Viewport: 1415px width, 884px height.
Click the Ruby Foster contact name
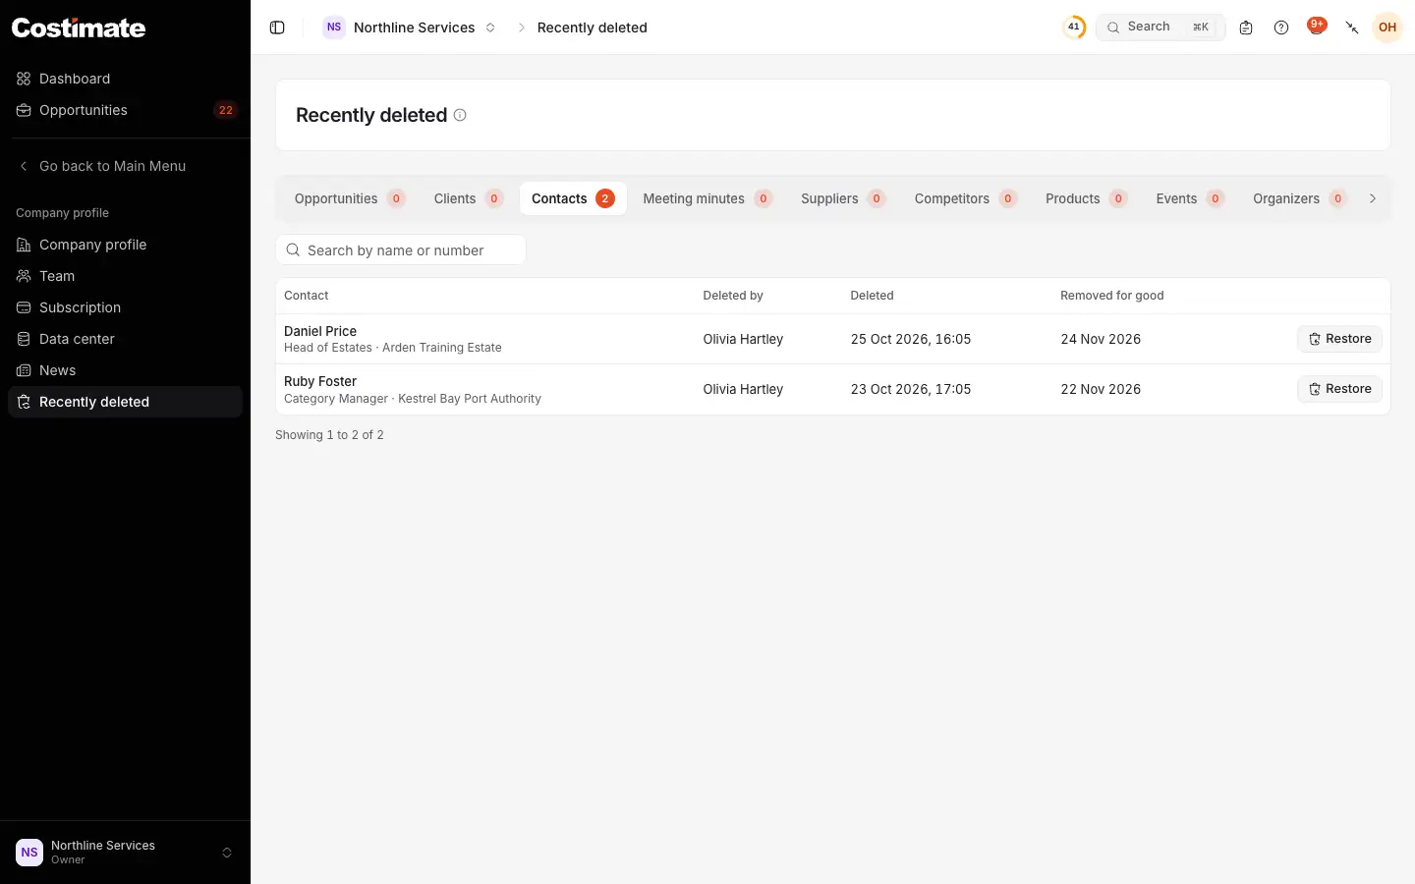320,381
